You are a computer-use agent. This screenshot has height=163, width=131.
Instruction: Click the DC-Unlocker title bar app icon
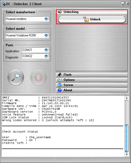click(3, 4)
